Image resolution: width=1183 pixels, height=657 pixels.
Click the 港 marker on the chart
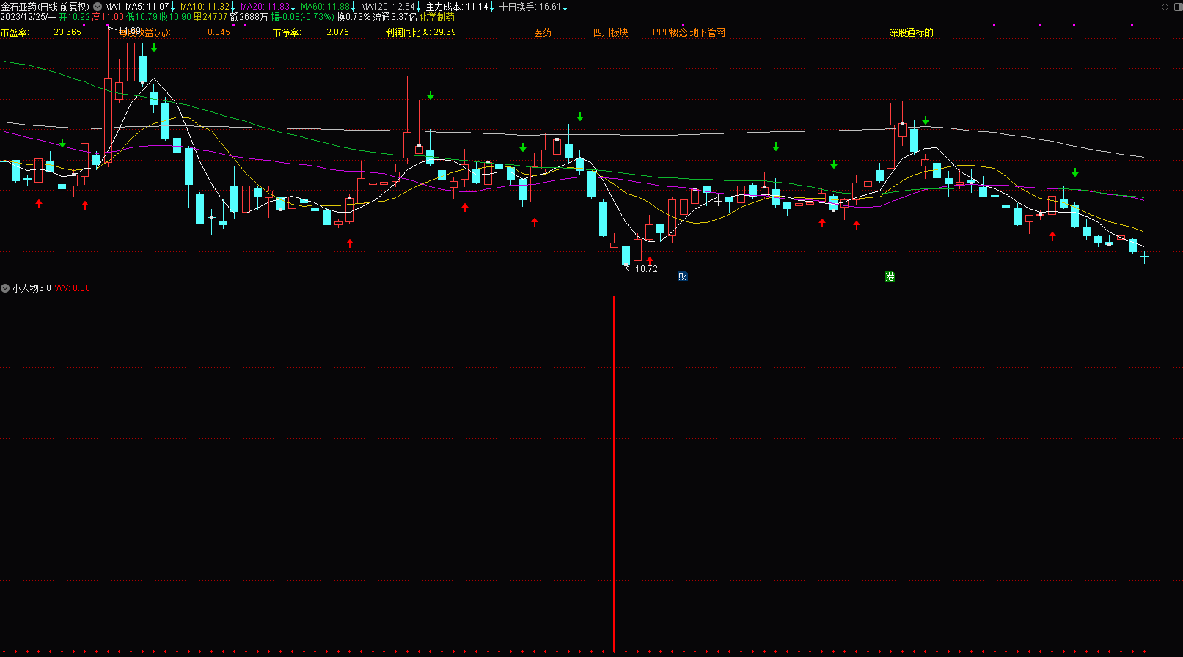890,276
